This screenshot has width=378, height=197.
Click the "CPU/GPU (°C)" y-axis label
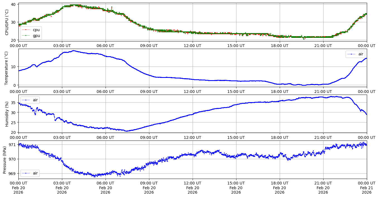[7, 22]
